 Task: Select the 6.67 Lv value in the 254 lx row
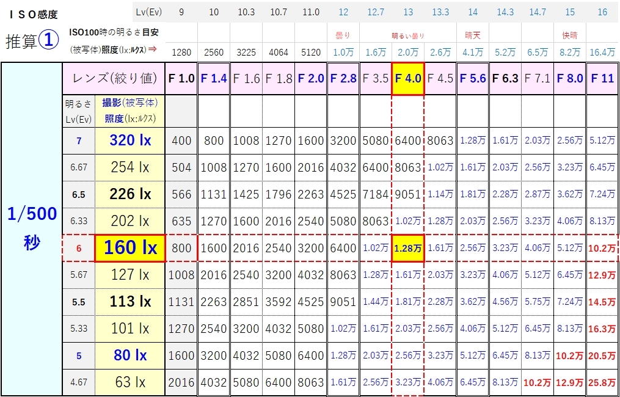[79, 167]
